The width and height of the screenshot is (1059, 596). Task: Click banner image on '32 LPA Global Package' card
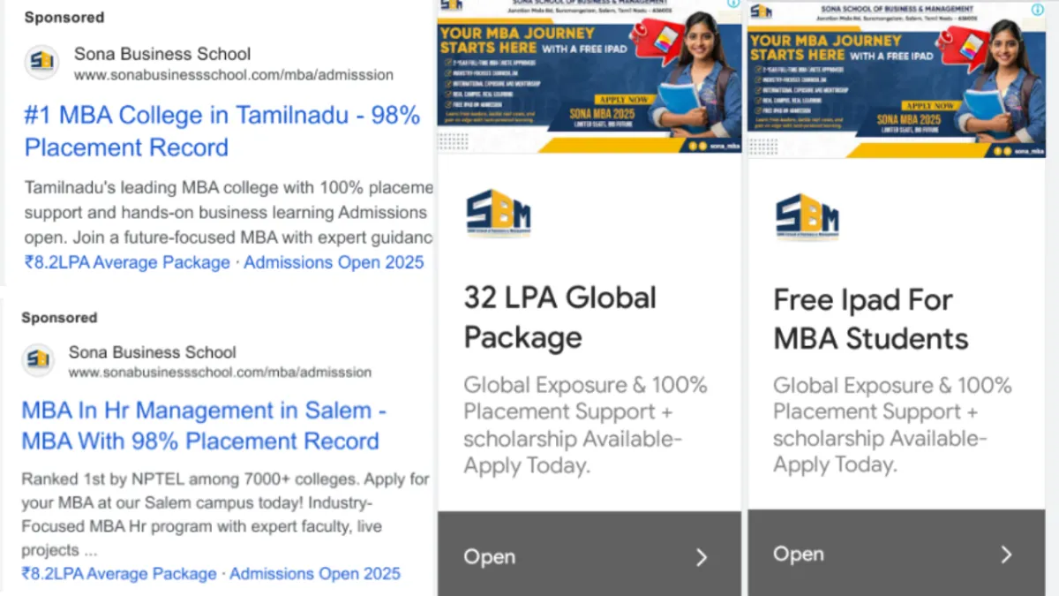(590, 77)
